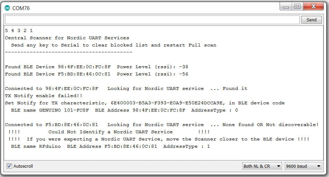329x177 pixels.
Task: Click the UUID 6E400003-B5A3-F393-E0A9-E50E24DCCA9E text
Action: [x=167, y=103]
